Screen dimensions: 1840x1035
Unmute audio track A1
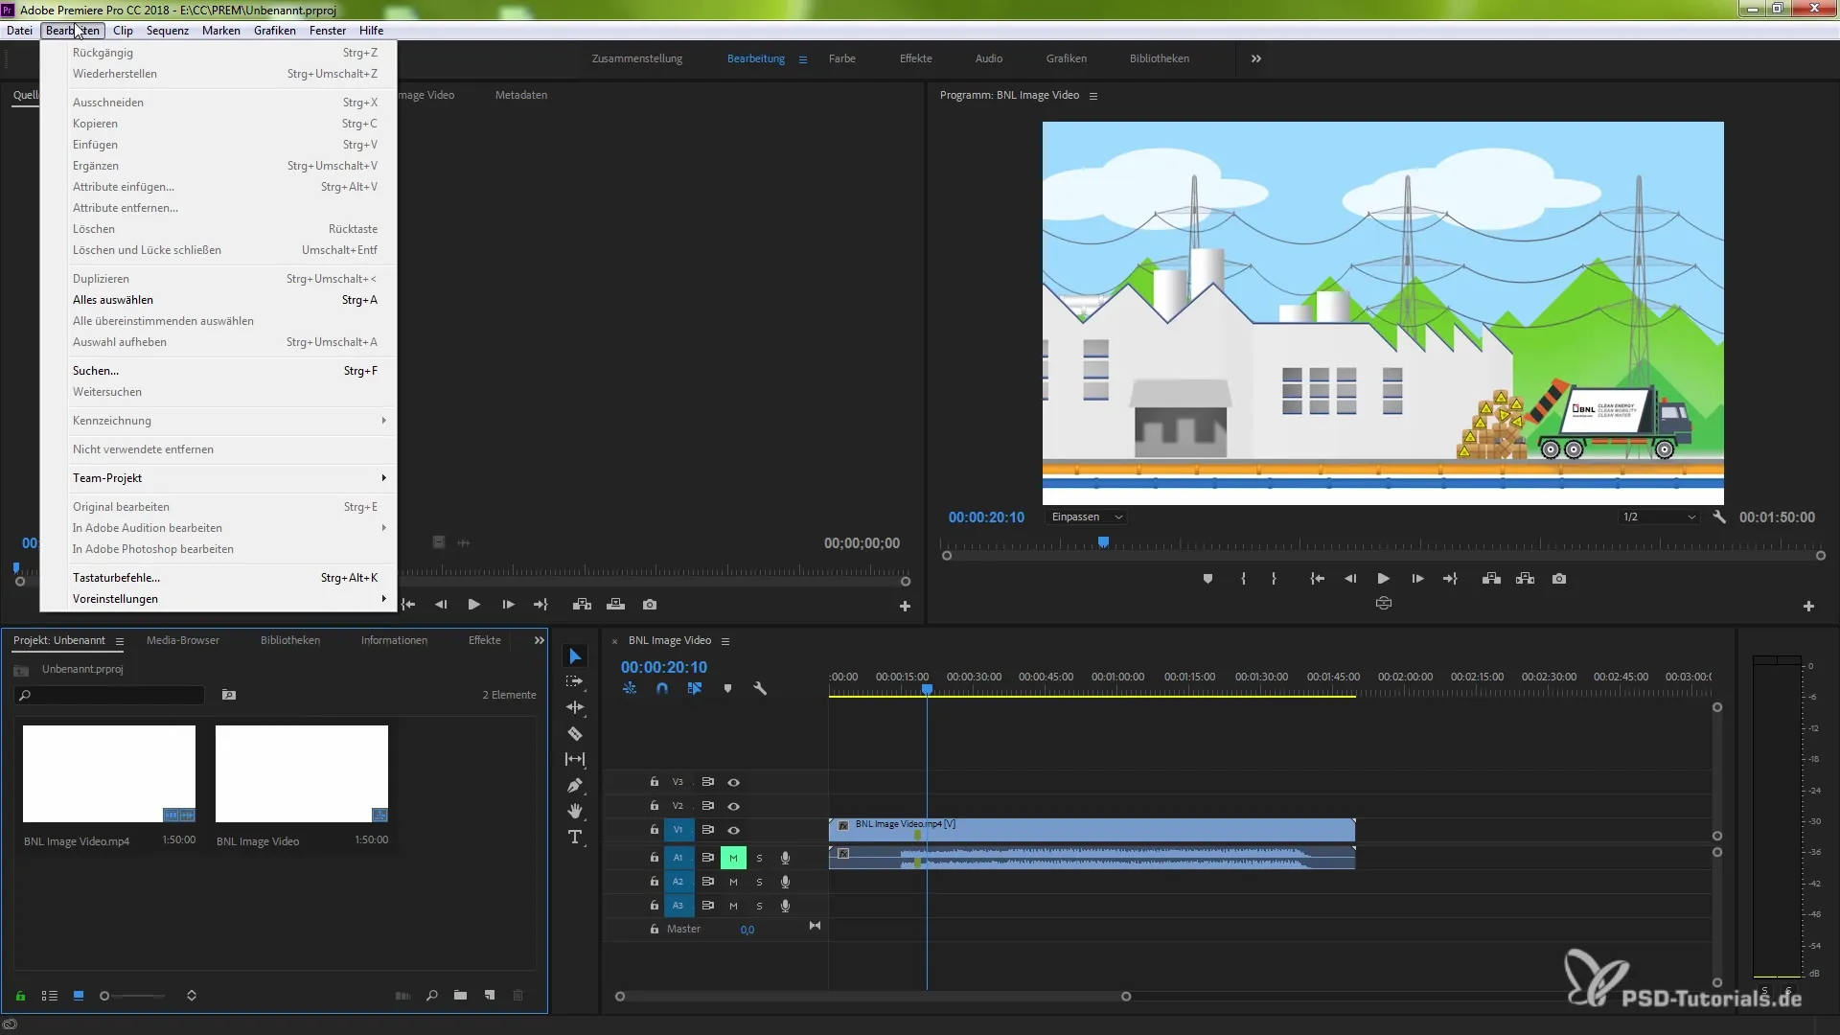click(733, 858)
